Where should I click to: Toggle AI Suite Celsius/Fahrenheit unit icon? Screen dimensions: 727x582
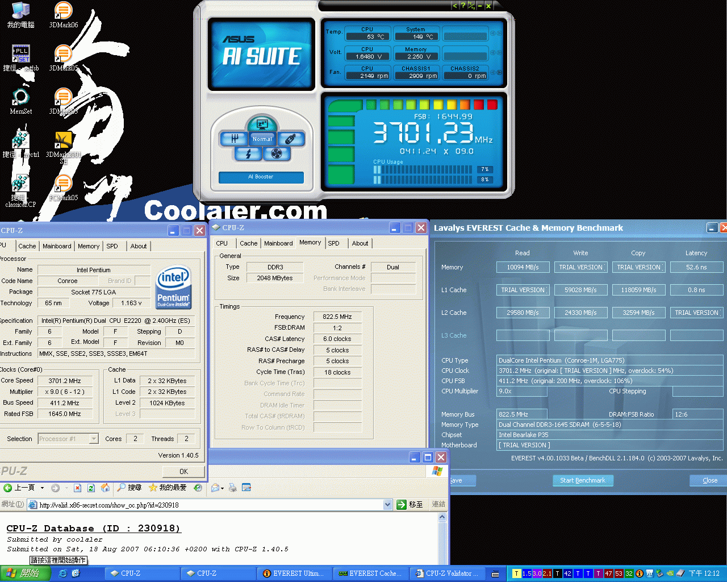(471, 6)
